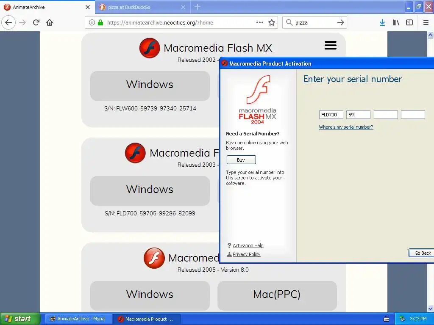Open page actions three-dot menu
Image resolution: width=434 pixels, height=325 pixels.
pos(260,22)
